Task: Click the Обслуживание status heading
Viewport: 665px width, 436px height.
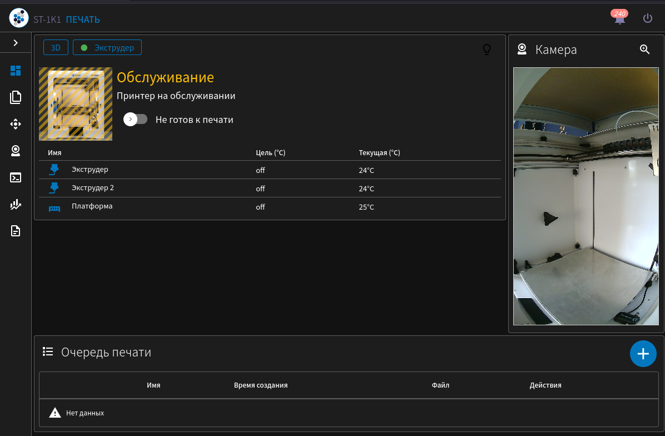Action: point(165,77)
